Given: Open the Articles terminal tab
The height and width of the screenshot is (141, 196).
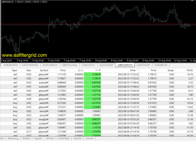Looking at the screenshot, I should click(50, 138).
